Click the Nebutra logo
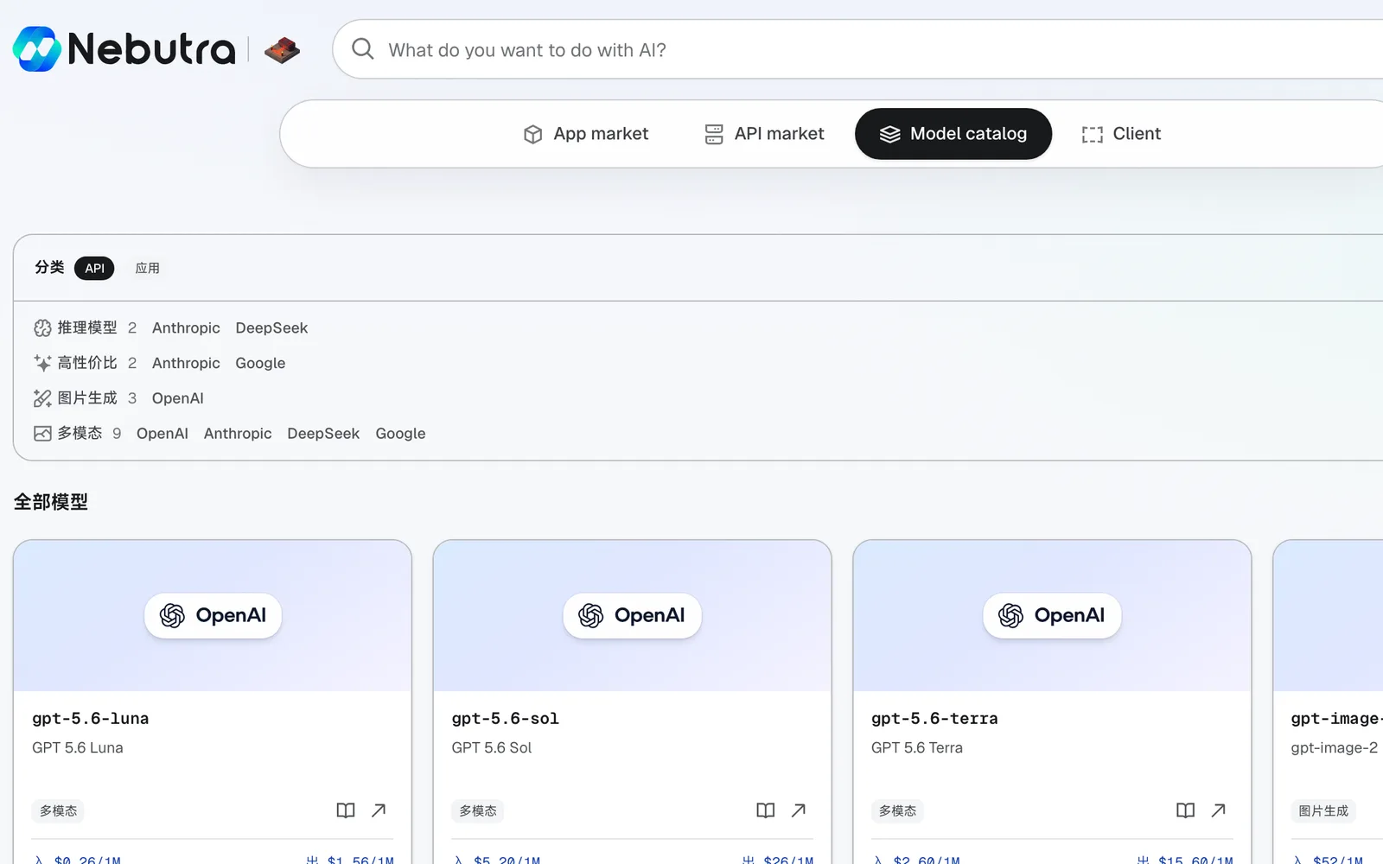 tap(124, 49)
